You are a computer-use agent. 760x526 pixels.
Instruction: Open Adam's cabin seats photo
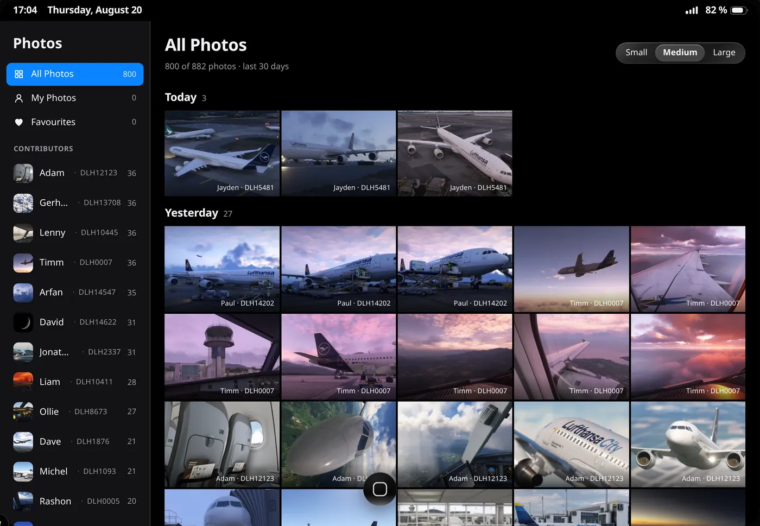pyautogui.click(x=222, y=444)
